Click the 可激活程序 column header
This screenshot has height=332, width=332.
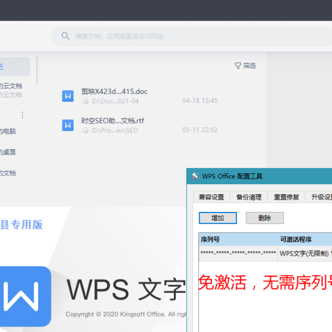pos(305,239)
